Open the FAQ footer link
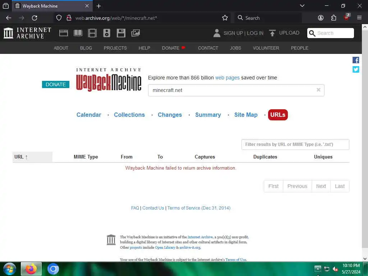368x276 pixels. point(135,208)
